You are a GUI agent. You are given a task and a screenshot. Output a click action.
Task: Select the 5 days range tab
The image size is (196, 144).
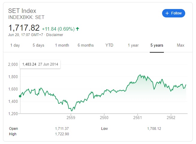click(38, 45)
